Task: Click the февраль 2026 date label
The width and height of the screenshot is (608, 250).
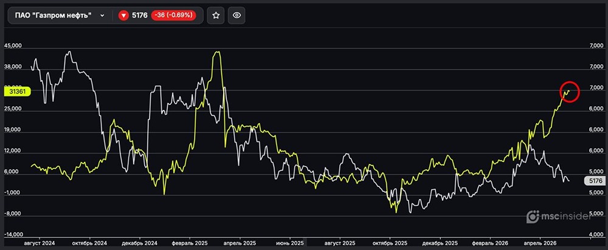Action: click(x=489, y=243)
